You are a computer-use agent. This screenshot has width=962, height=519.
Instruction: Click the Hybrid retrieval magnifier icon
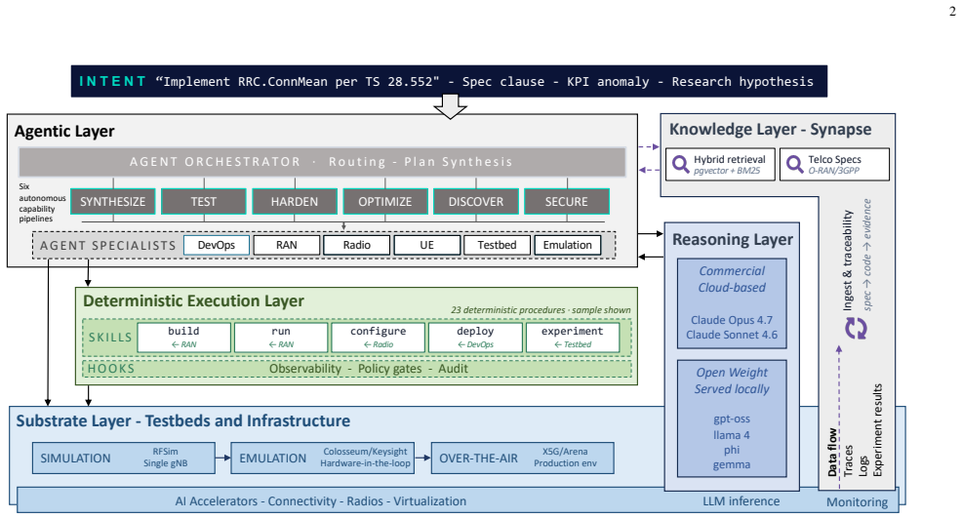click(680, 164)
